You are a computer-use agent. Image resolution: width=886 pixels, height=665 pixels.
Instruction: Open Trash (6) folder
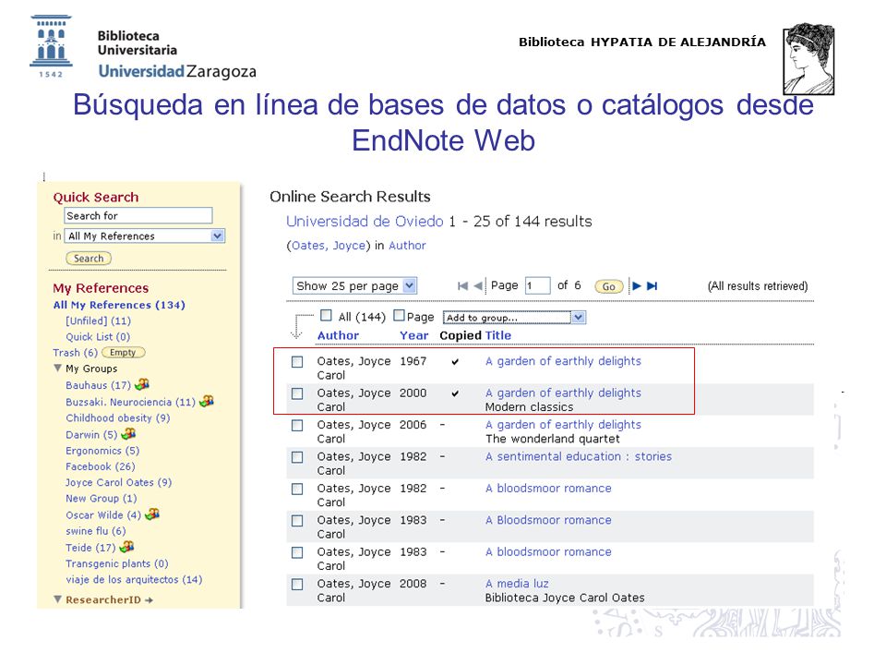click(x=75, y=352)
